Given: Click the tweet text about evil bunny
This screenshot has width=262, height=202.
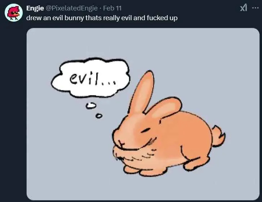Looking at the screenshot, I should click(102, 18).
